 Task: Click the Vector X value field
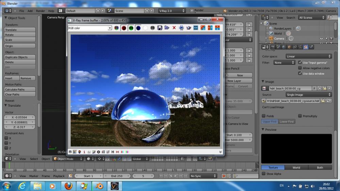coord(20,117)
